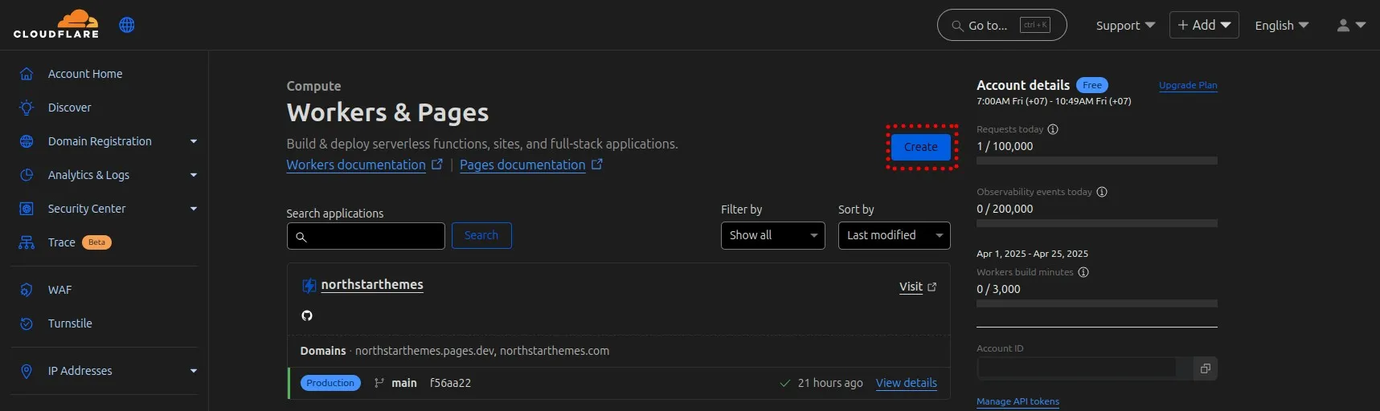Click the Discover lightbulb icon
Screen dimensions: 1380x411
(27, 108)
